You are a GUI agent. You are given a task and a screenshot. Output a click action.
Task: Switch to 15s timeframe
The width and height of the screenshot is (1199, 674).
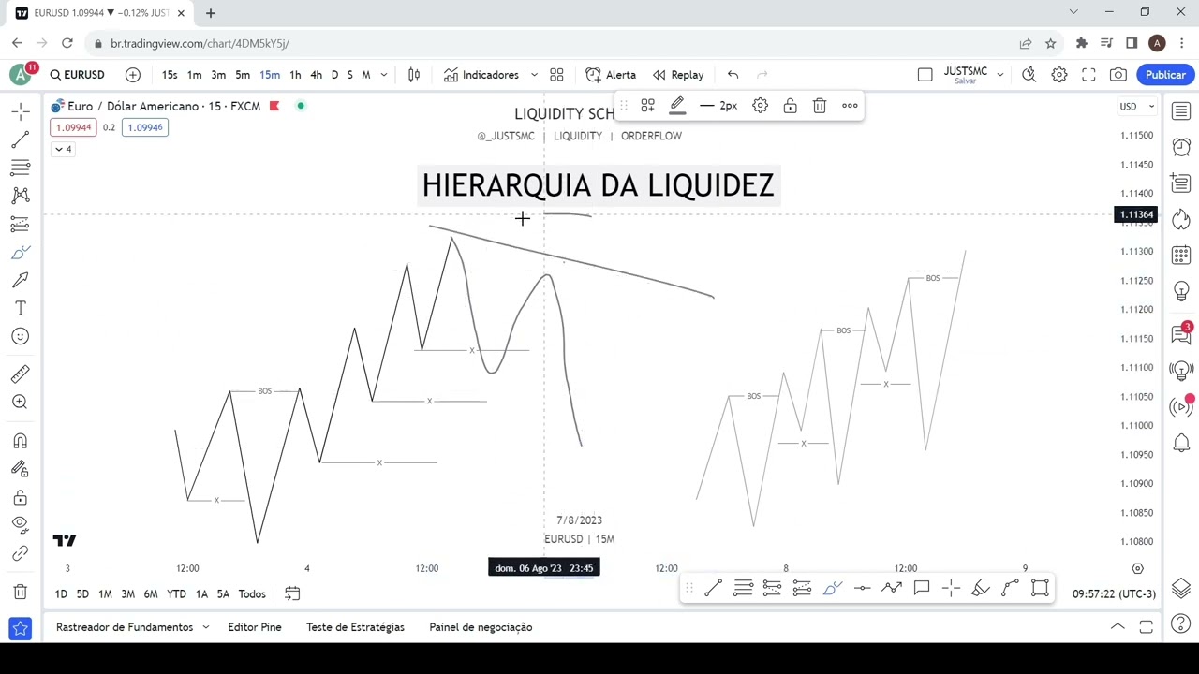click(170, 75)
